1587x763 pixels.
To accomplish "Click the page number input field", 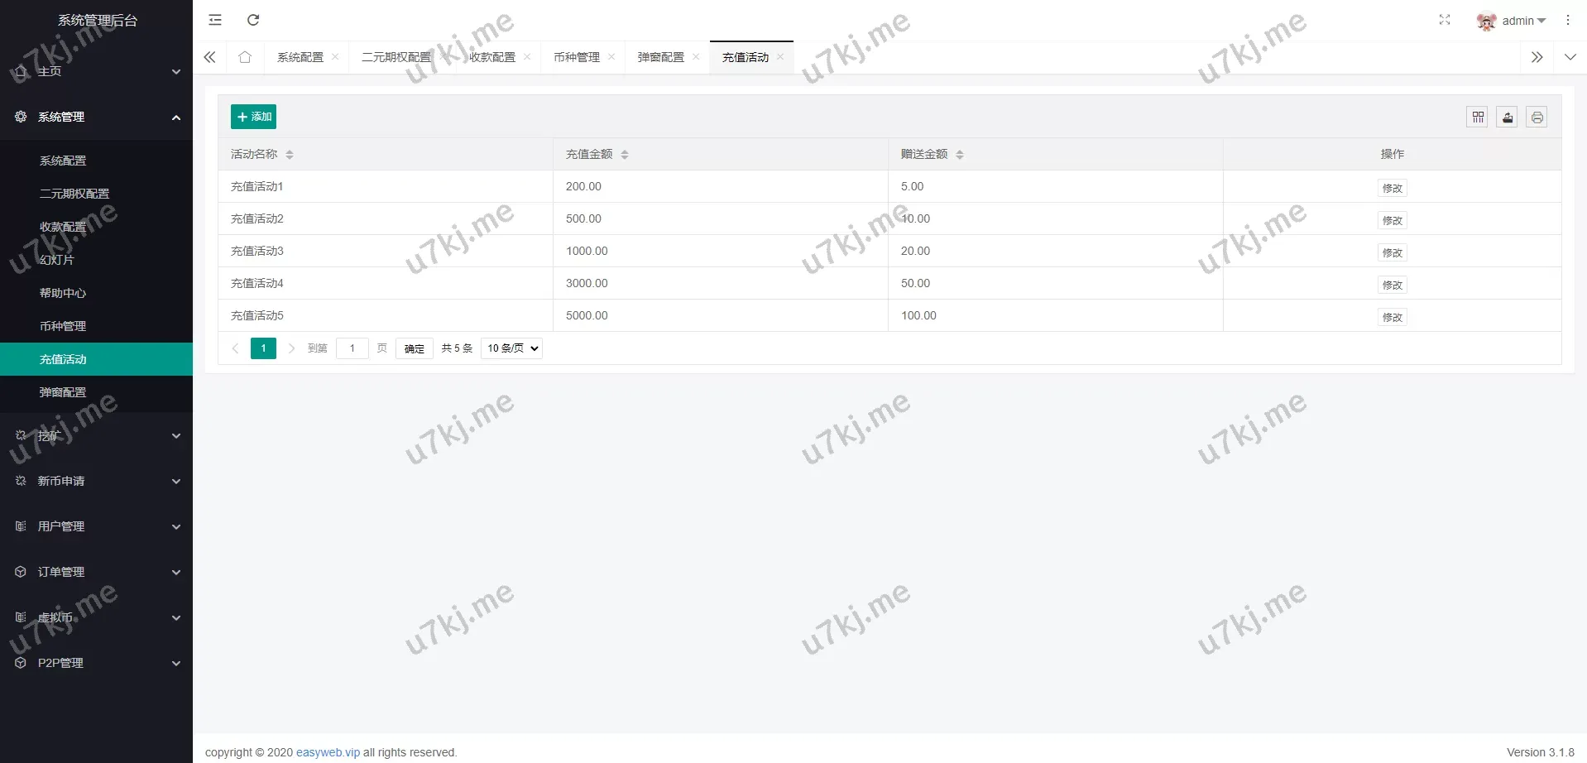I will click(352, 348).
